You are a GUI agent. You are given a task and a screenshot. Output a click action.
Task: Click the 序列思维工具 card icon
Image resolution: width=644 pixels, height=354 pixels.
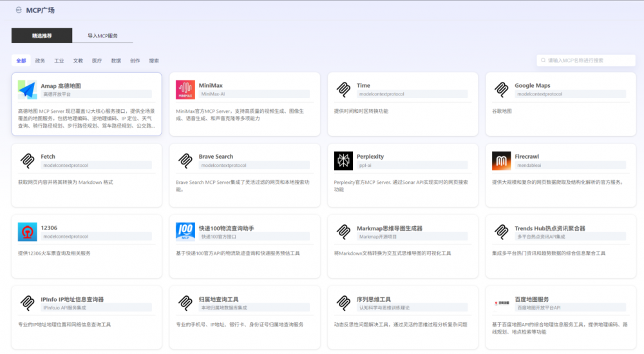click(x=343, y=303)
